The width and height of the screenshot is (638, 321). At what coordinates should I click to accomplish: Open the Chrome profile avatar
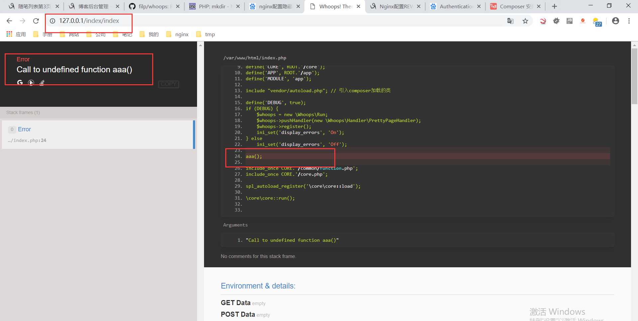tap(615, 21)
